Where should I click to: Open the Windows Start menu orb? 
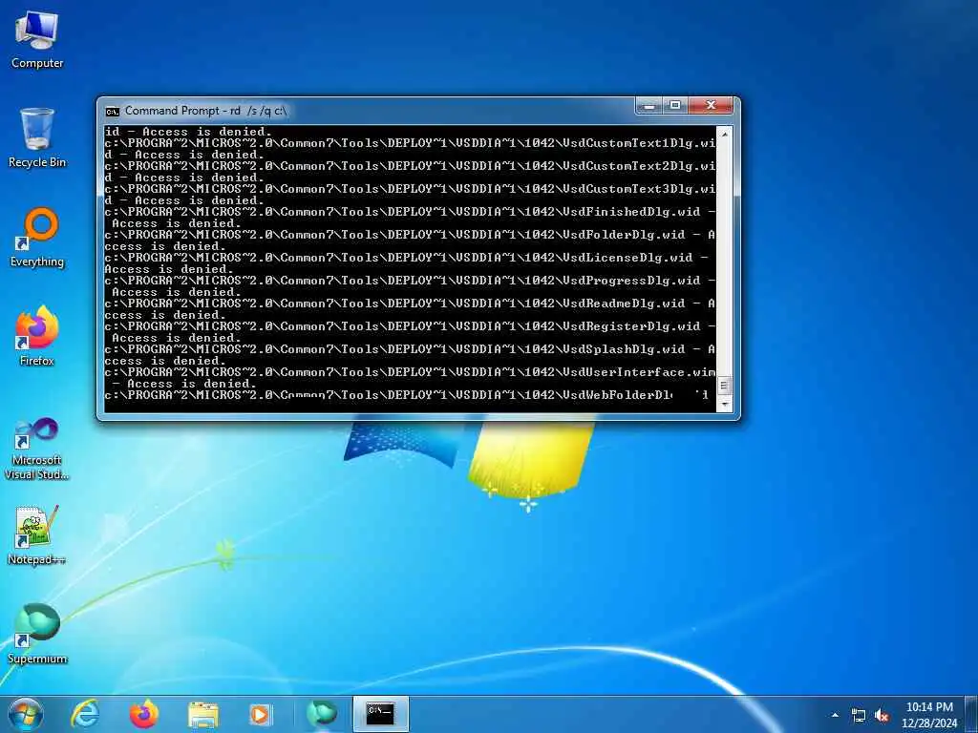point(26,714)
